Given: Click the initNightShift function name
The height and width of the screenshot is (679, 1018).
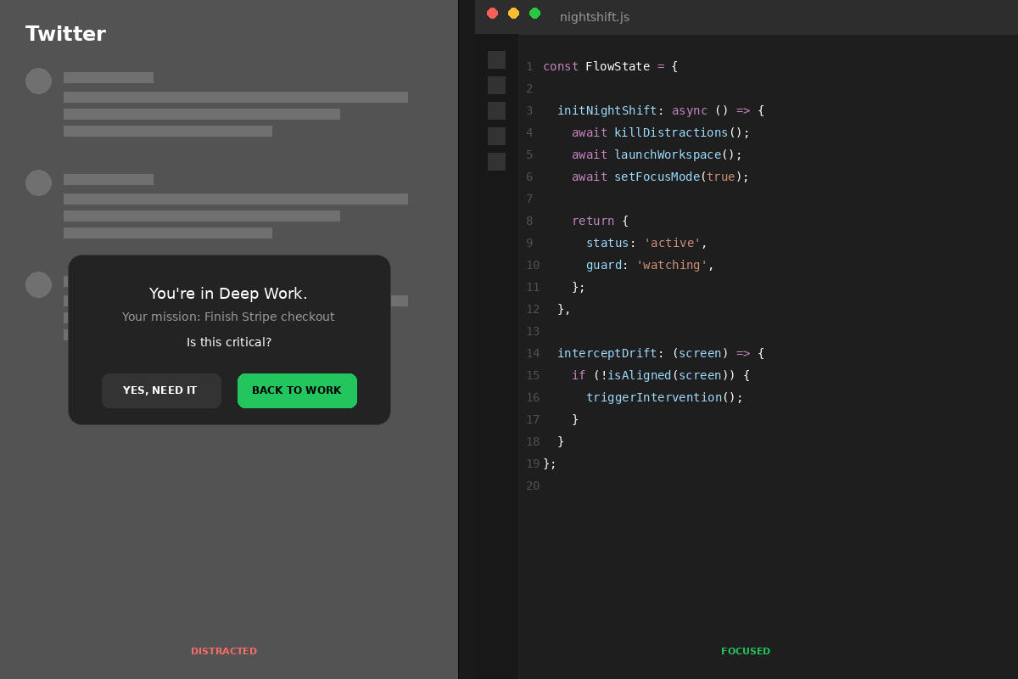Looking at the screenshot, I should click(x=607, y=110).
